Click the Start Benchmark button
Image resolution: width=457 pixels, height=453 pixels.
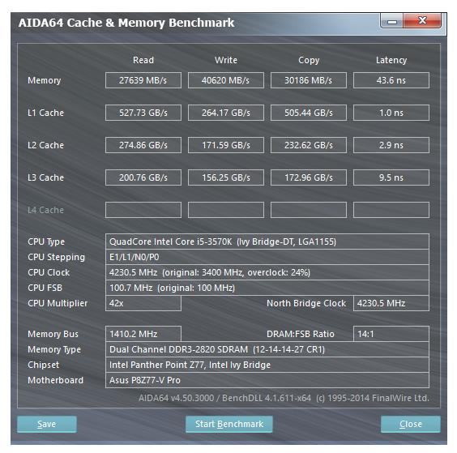(x=229, y=424)
